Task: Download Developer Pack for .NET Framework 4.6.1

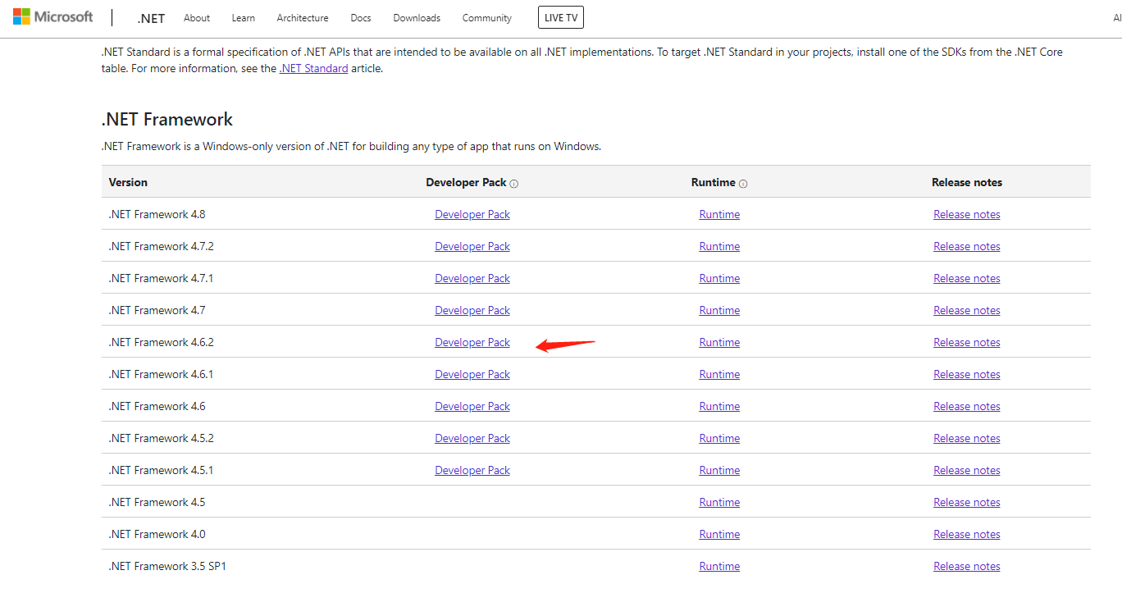Action: click(472, 374)
